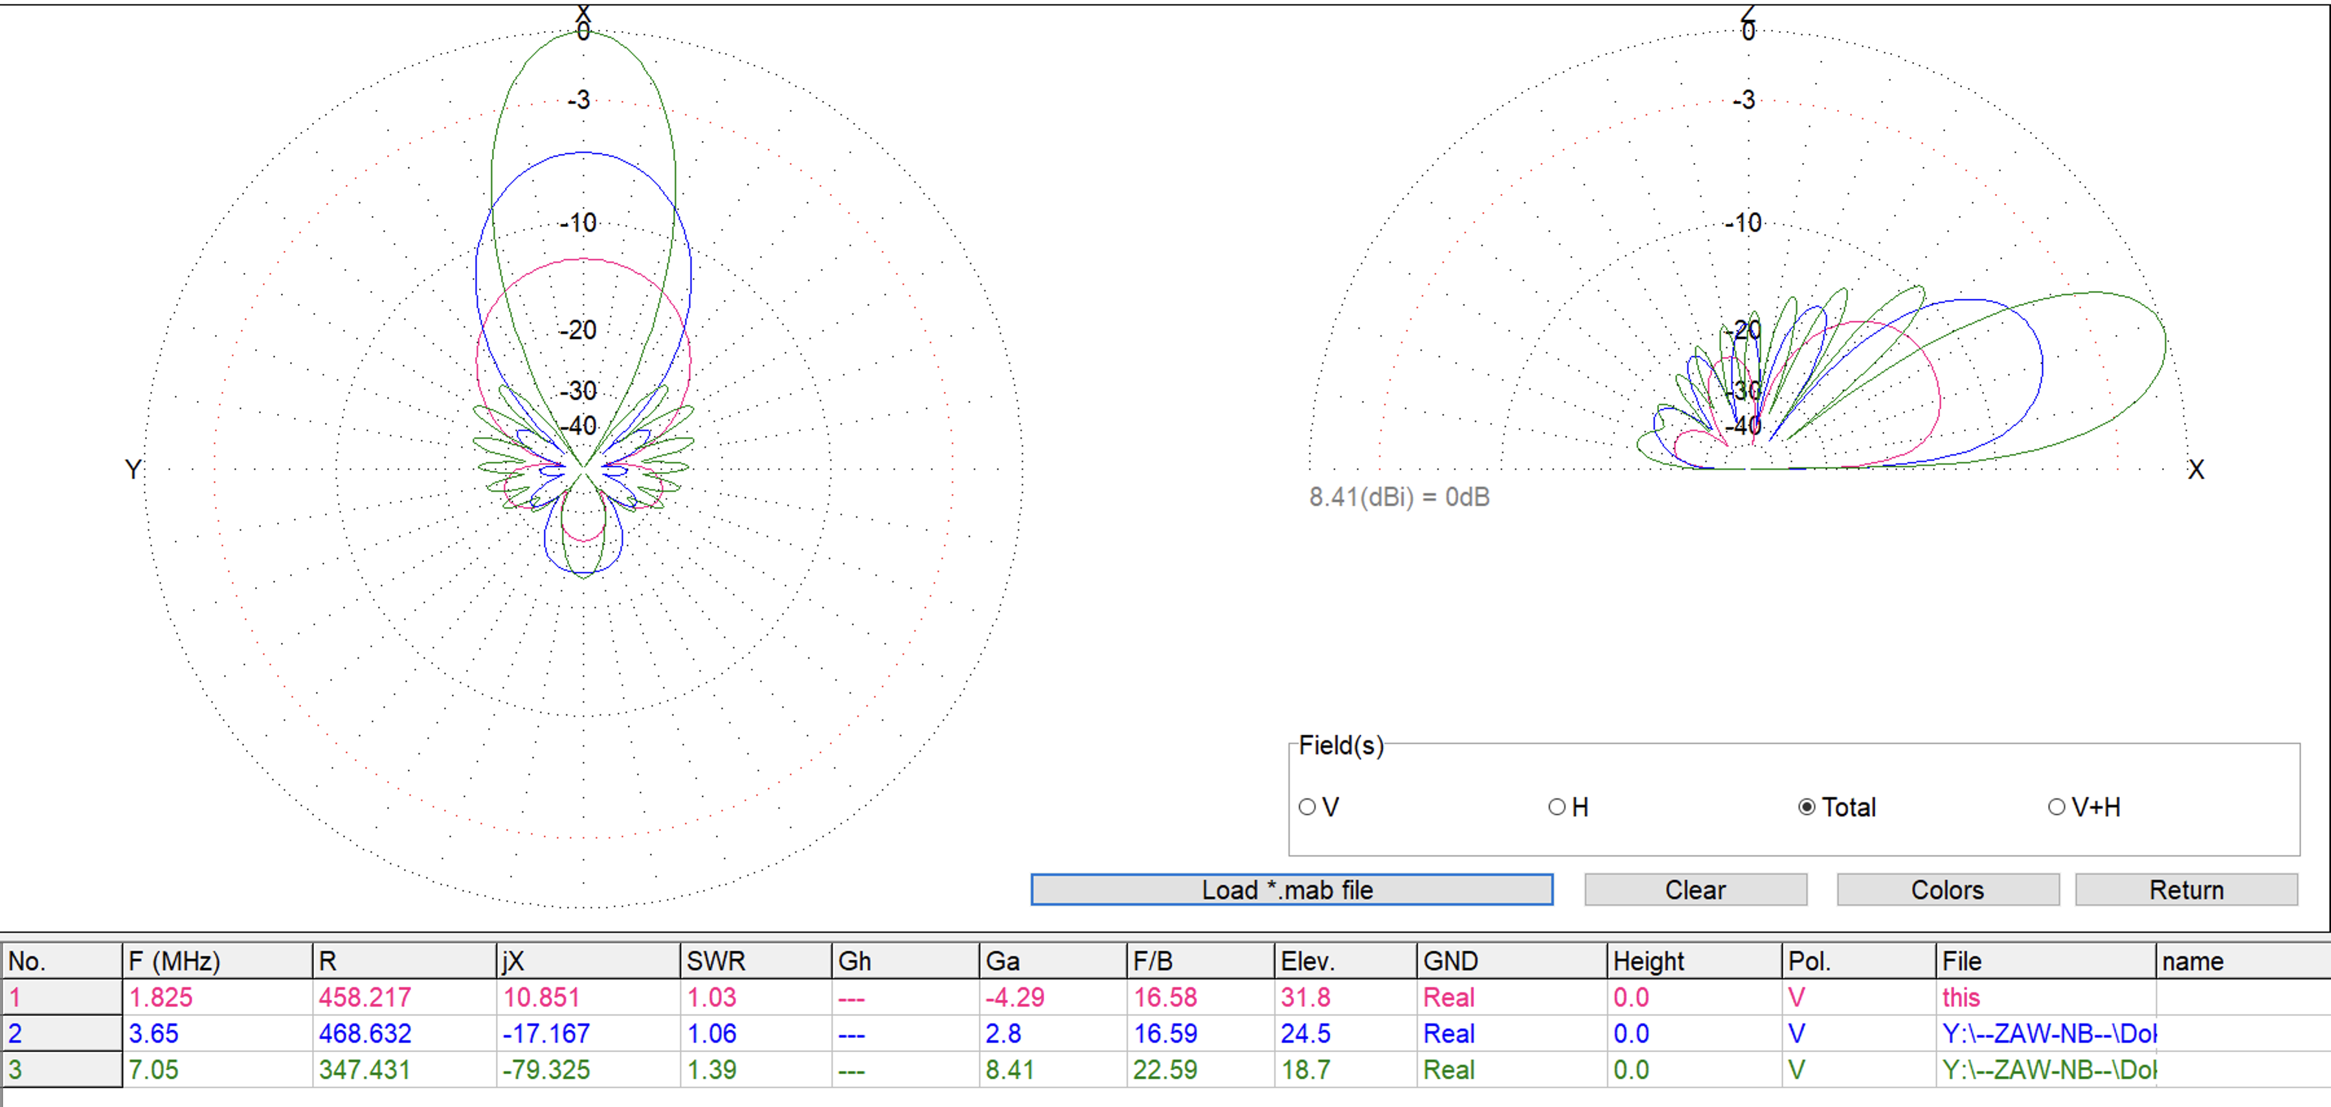Select the V field radio button
The height and width of the screenshot is (1107, 2331).
[x=1307, y=807]
